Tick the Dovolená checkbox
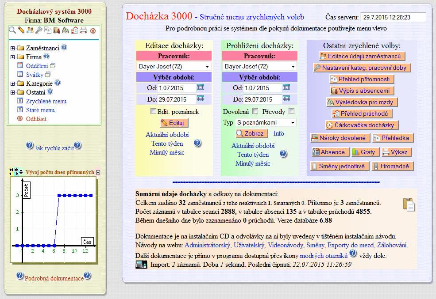This screenshot has height=299, width=436. 255,111
